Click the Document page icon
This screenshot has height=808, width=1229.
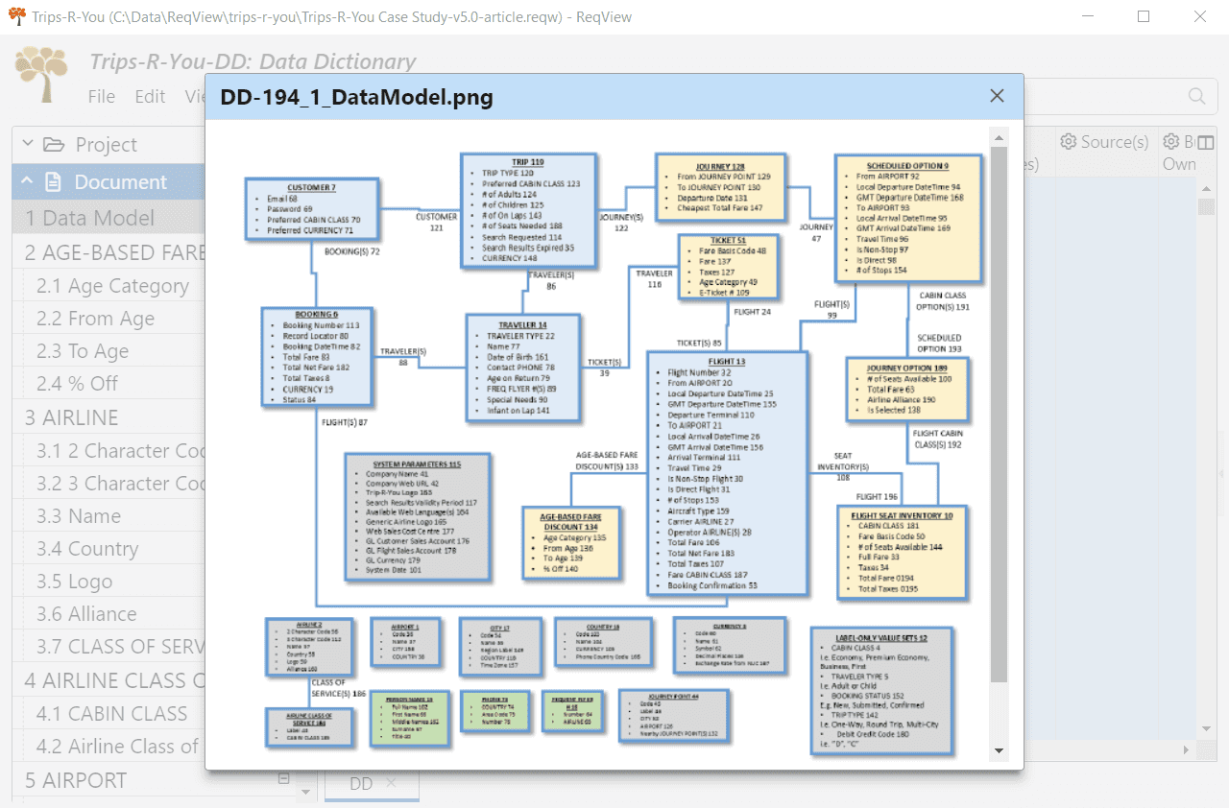54,182
